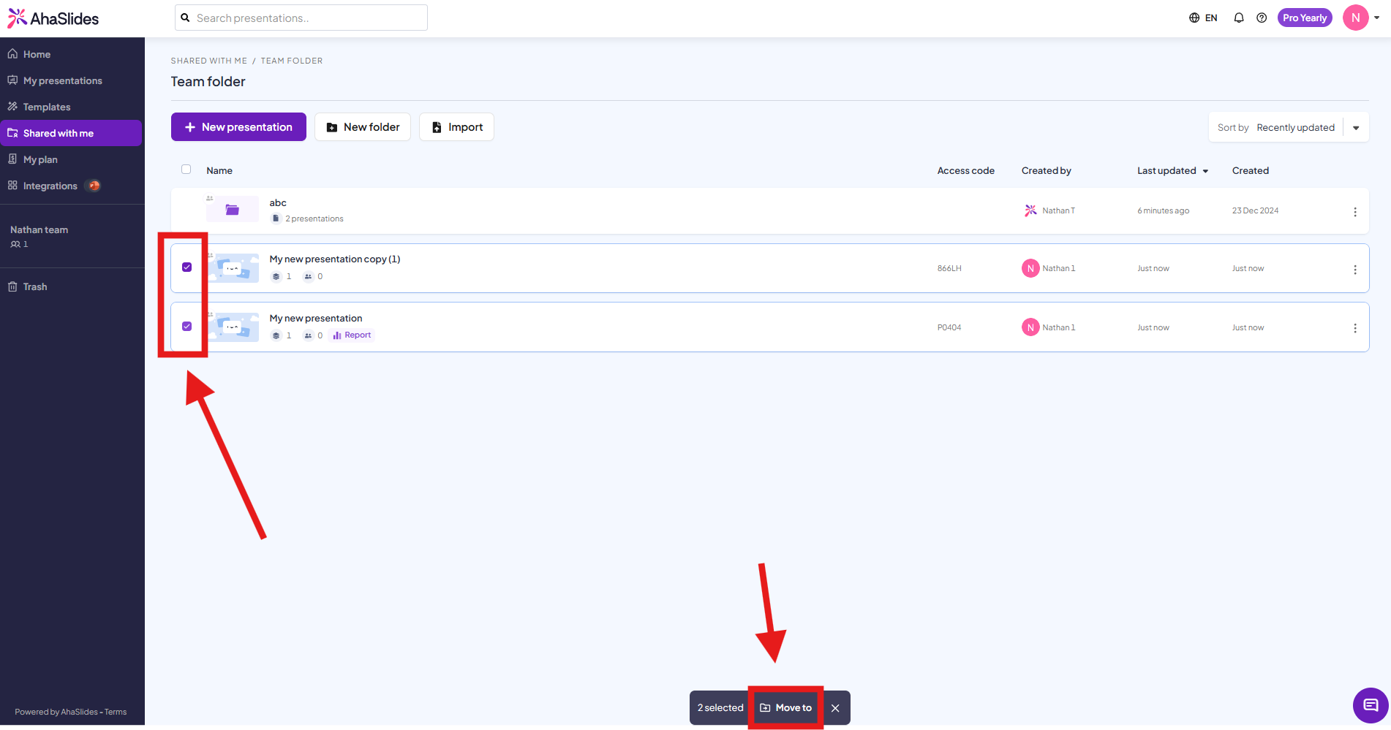Create a New folder
The width and height of the screenshot is (1391, 730).
click(363, 127)
